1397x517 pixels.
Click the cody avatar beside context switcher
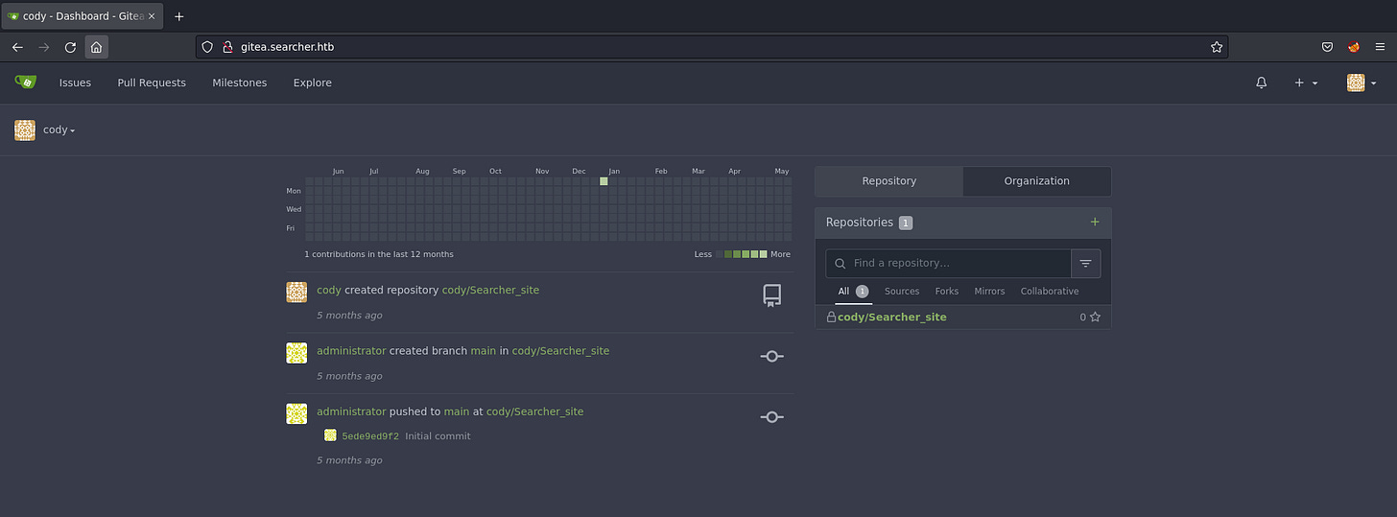pos(25,130)
